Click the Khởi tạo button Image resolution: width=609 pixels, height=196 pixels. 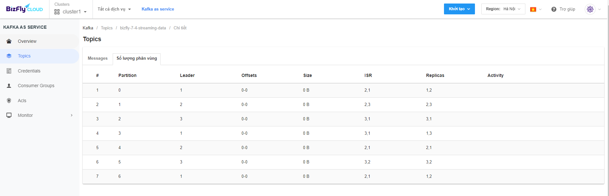(x=459, y=9)
